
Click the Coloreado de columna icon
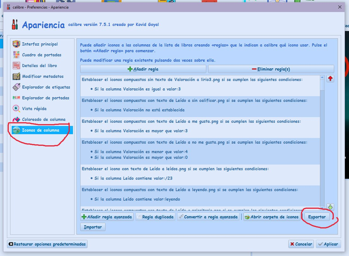click(x=16, y=119)
